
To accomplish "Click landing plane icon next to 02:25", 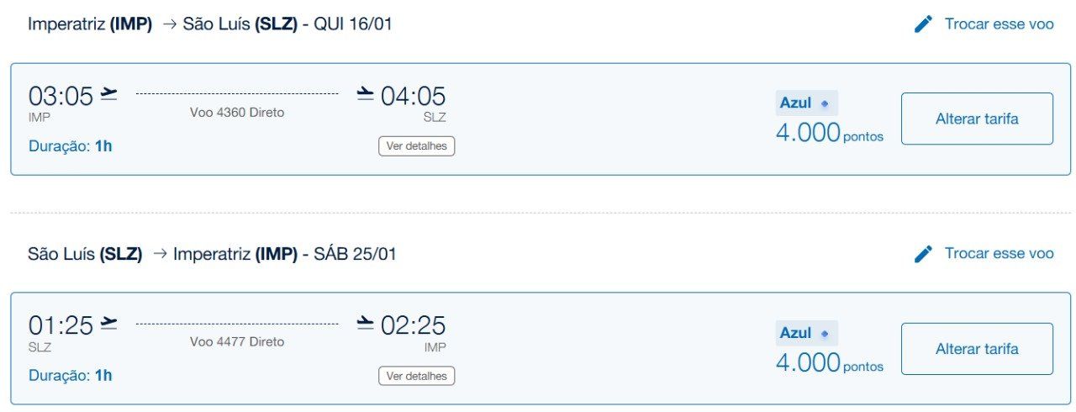I will point(365,323).
